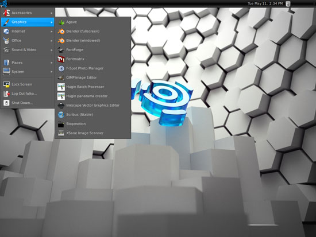This screenshot has height=237, width=316.
Task: Launch Inkscape Vector Graphics Editor
Action: (93, 106)
